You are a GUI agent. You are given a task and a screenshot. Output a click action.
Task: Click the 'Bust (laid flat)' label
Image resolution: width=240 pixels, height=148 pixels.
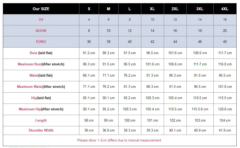[41, 53]
